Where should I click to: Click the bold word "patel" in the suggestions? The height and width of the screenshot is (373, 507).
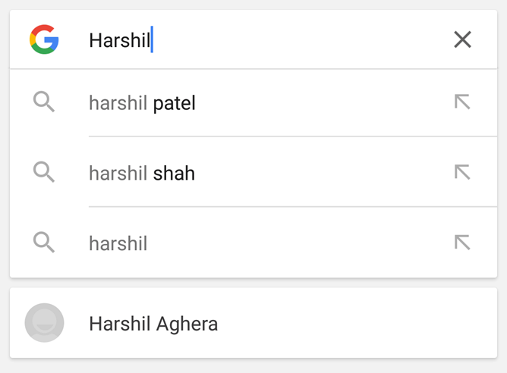coord(175,103)
